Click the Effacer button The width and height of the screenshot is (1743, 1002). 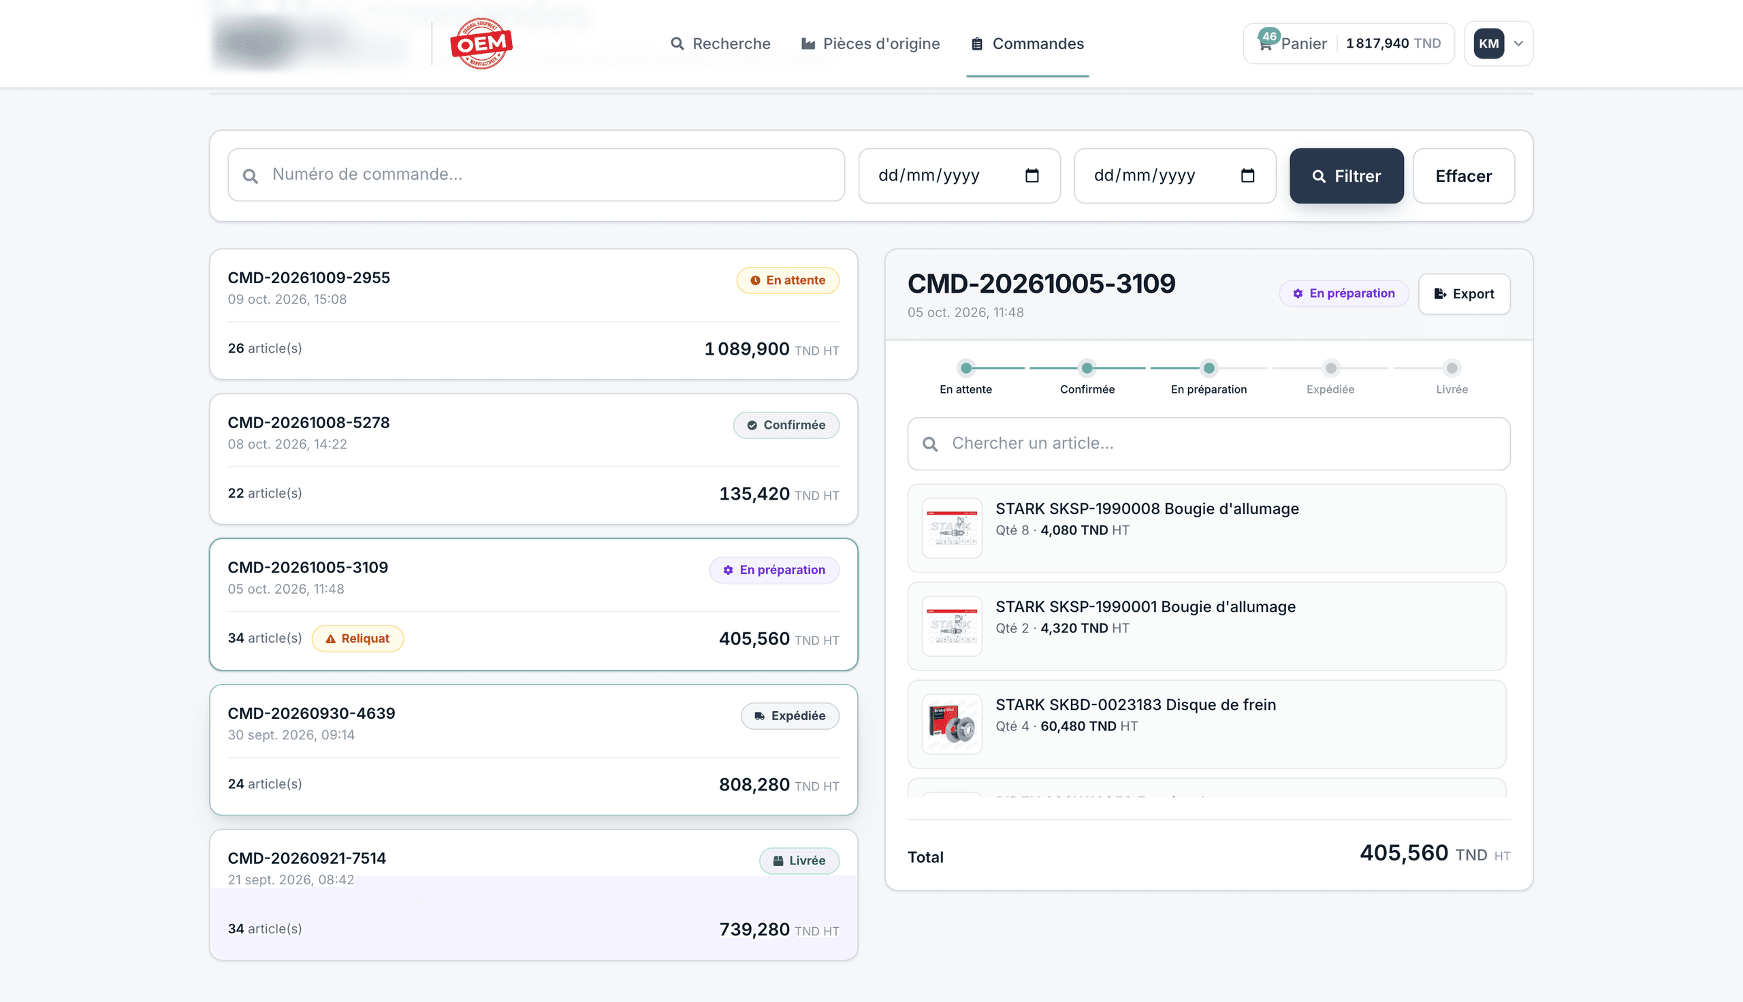click(x=1463, y=176)
